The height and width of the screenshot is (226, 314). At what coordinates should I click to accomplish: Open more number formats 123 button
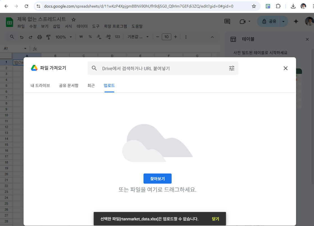click(x=117, y=37)
